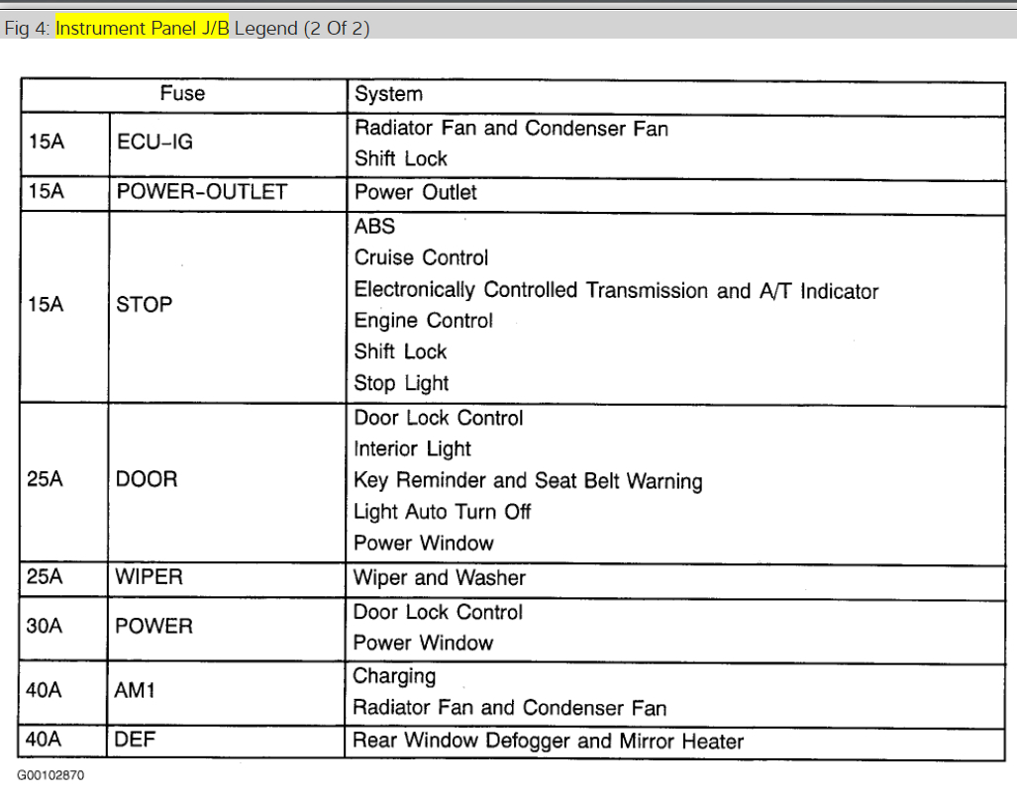Click the highlighted 'Instrument Panel J/B' text

pyautogui.click(x=142, y=28)
